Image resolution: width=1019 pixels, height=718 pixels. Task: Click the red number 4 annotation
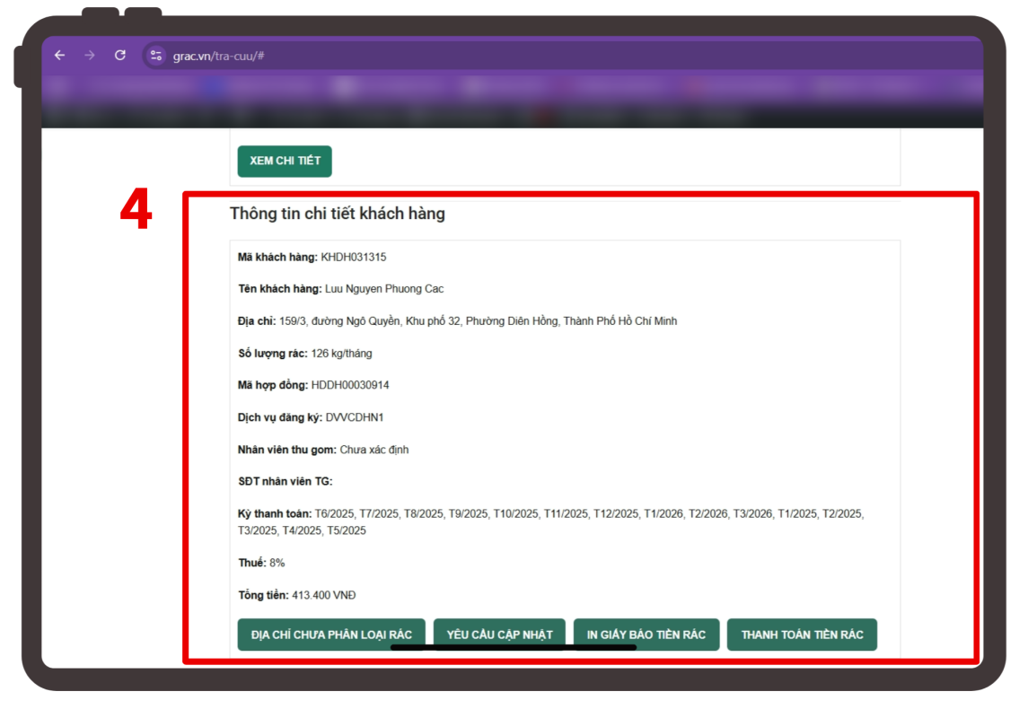(x=136, y=214)
